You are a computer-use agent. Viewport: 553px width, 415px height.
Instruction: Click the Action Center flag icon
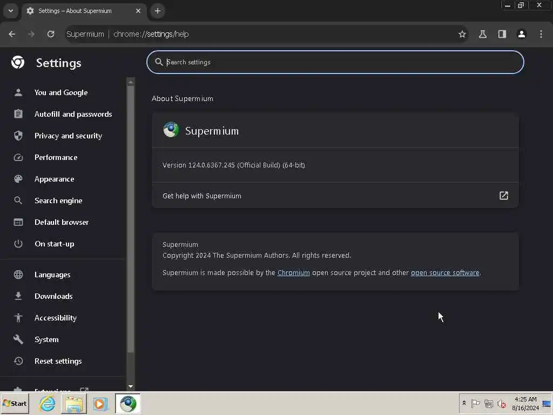click(475, 403)
